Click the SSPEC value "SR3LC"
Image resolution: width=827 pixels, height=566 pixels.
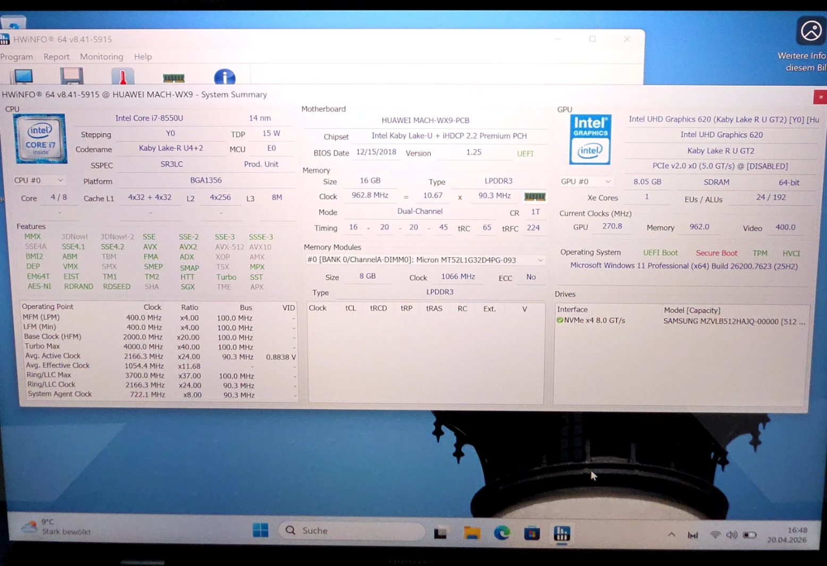point(171,164)
